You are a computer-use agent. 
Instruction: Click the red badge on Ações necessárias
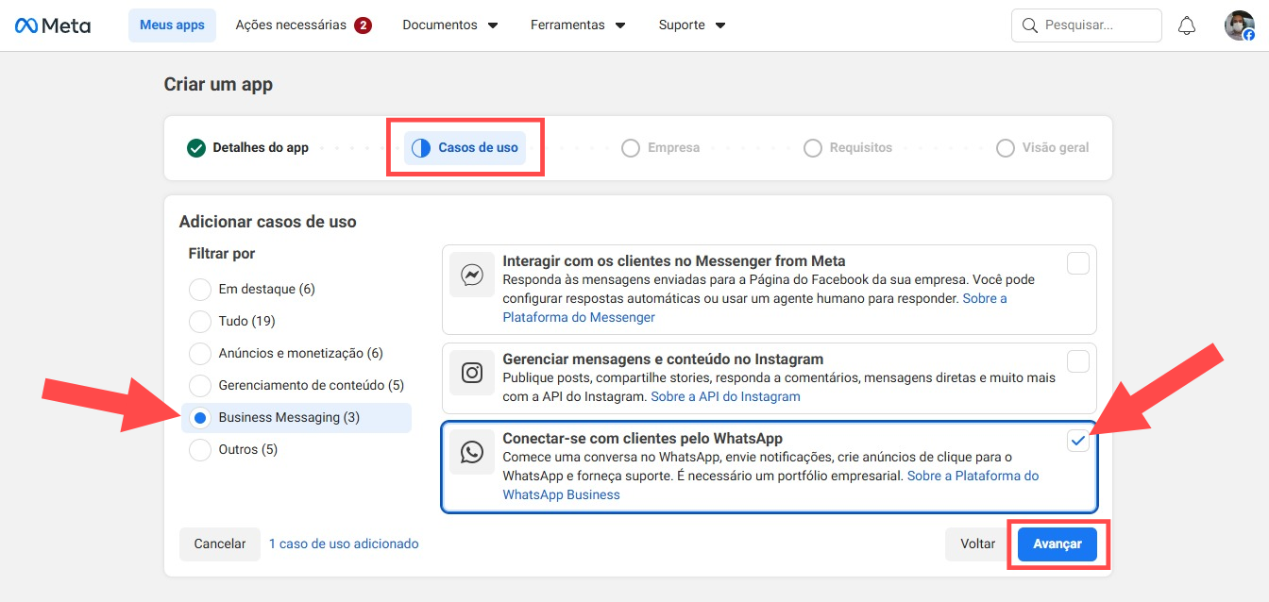[363, 25]
